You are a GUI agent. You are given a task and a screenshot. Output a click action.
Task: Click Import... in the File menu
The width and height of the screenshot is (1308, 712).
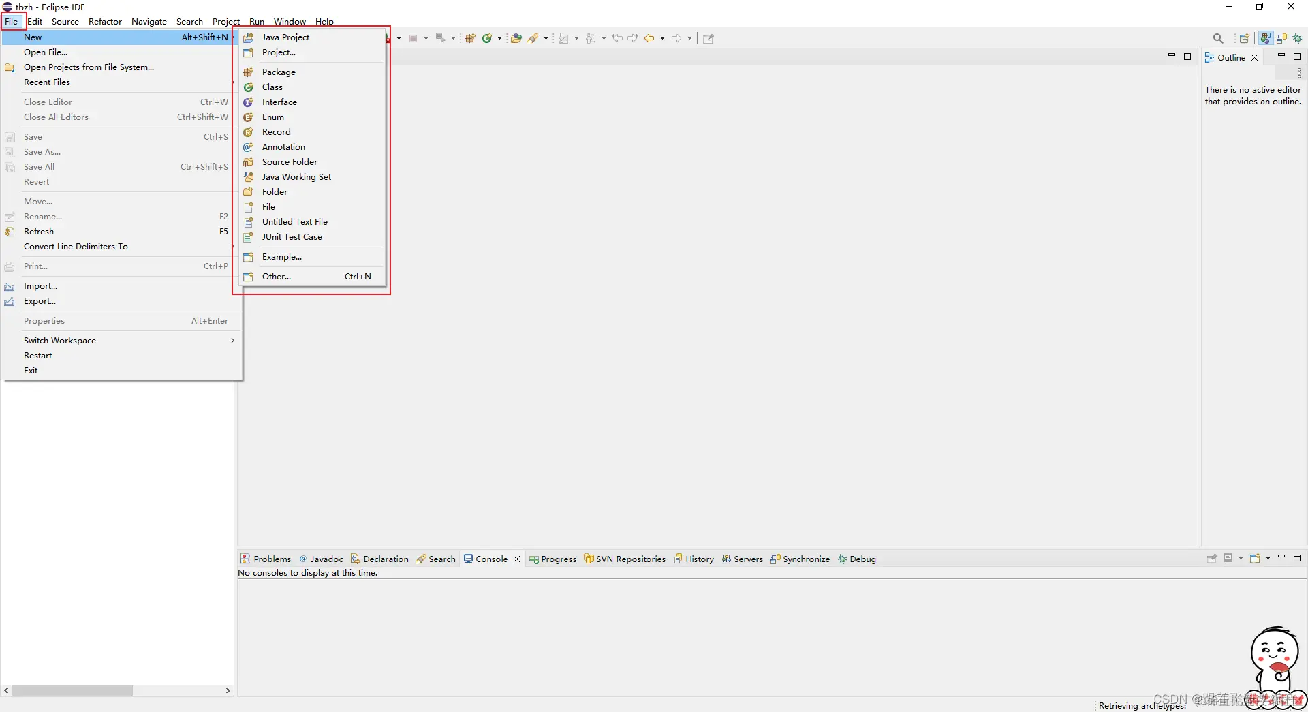pyautogui.click(x=122, y=286)
